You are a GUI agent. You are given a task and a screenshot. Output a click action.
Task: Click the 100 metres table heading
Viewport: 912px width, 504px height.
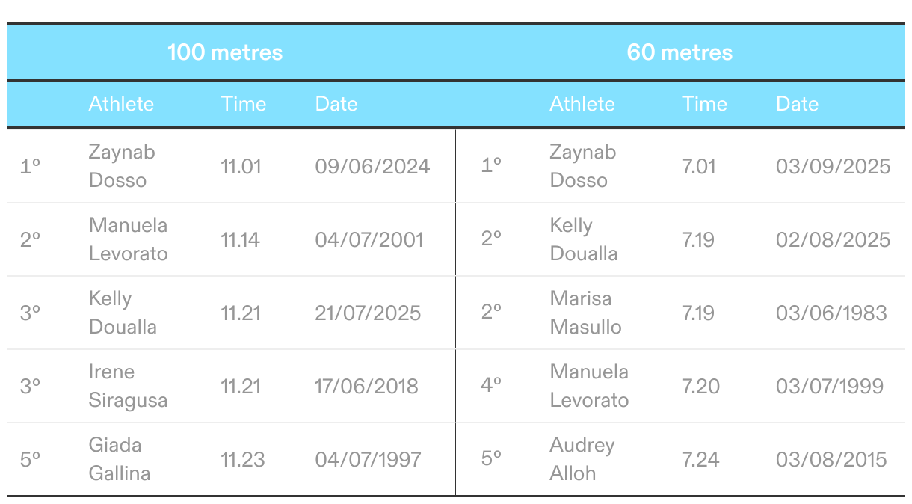click(x=225, y=52)
